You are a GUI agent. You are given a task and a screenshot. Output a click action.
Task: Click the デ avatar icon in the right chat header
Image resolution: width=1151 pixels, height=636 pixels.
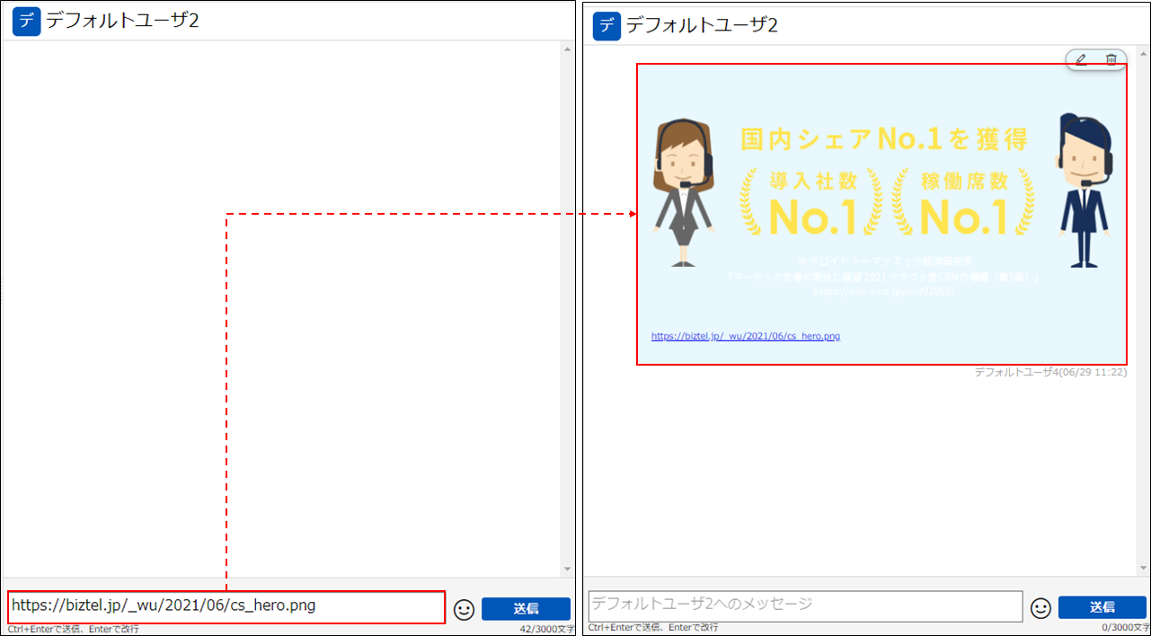(x=607, y=26)
